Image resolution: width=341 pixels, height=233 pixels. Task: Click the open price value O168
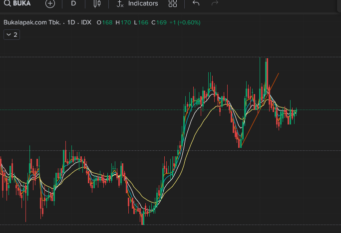point(105,22)
